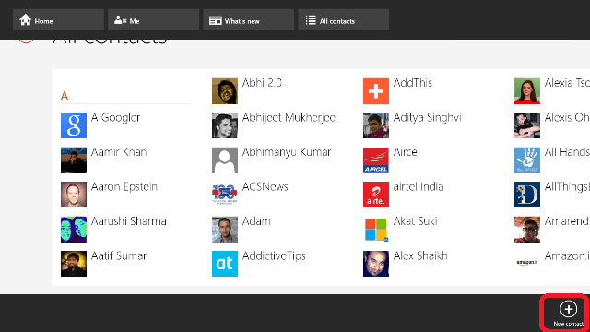Viewport: 590px width, 332px height.
Task: Select Adam contact name
Action: (256, 221)
